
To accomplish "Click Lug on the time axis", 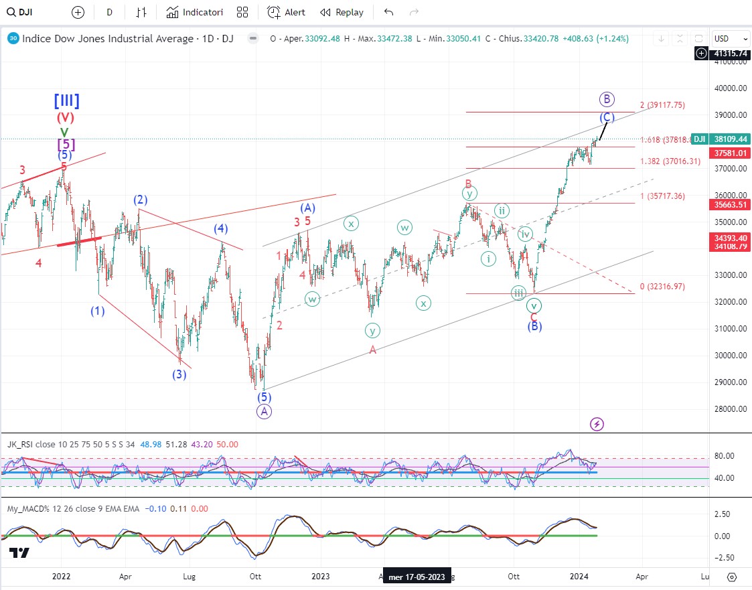I will point(190,577).
